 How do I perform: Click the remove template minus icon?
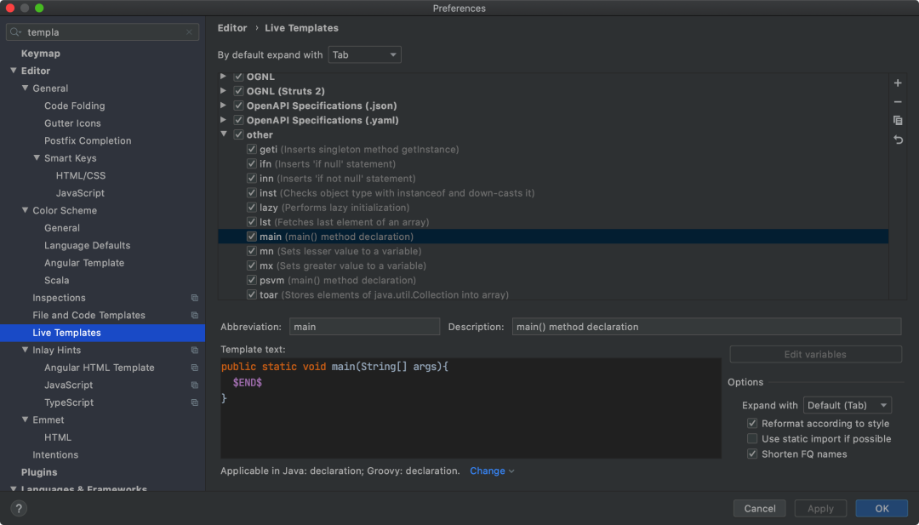(x=898, y=102)
